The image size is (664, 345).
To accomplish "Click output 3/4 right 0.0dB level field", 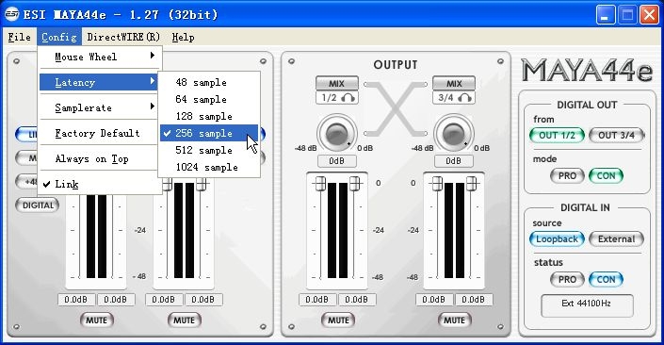I will click(x=474, y=300).
